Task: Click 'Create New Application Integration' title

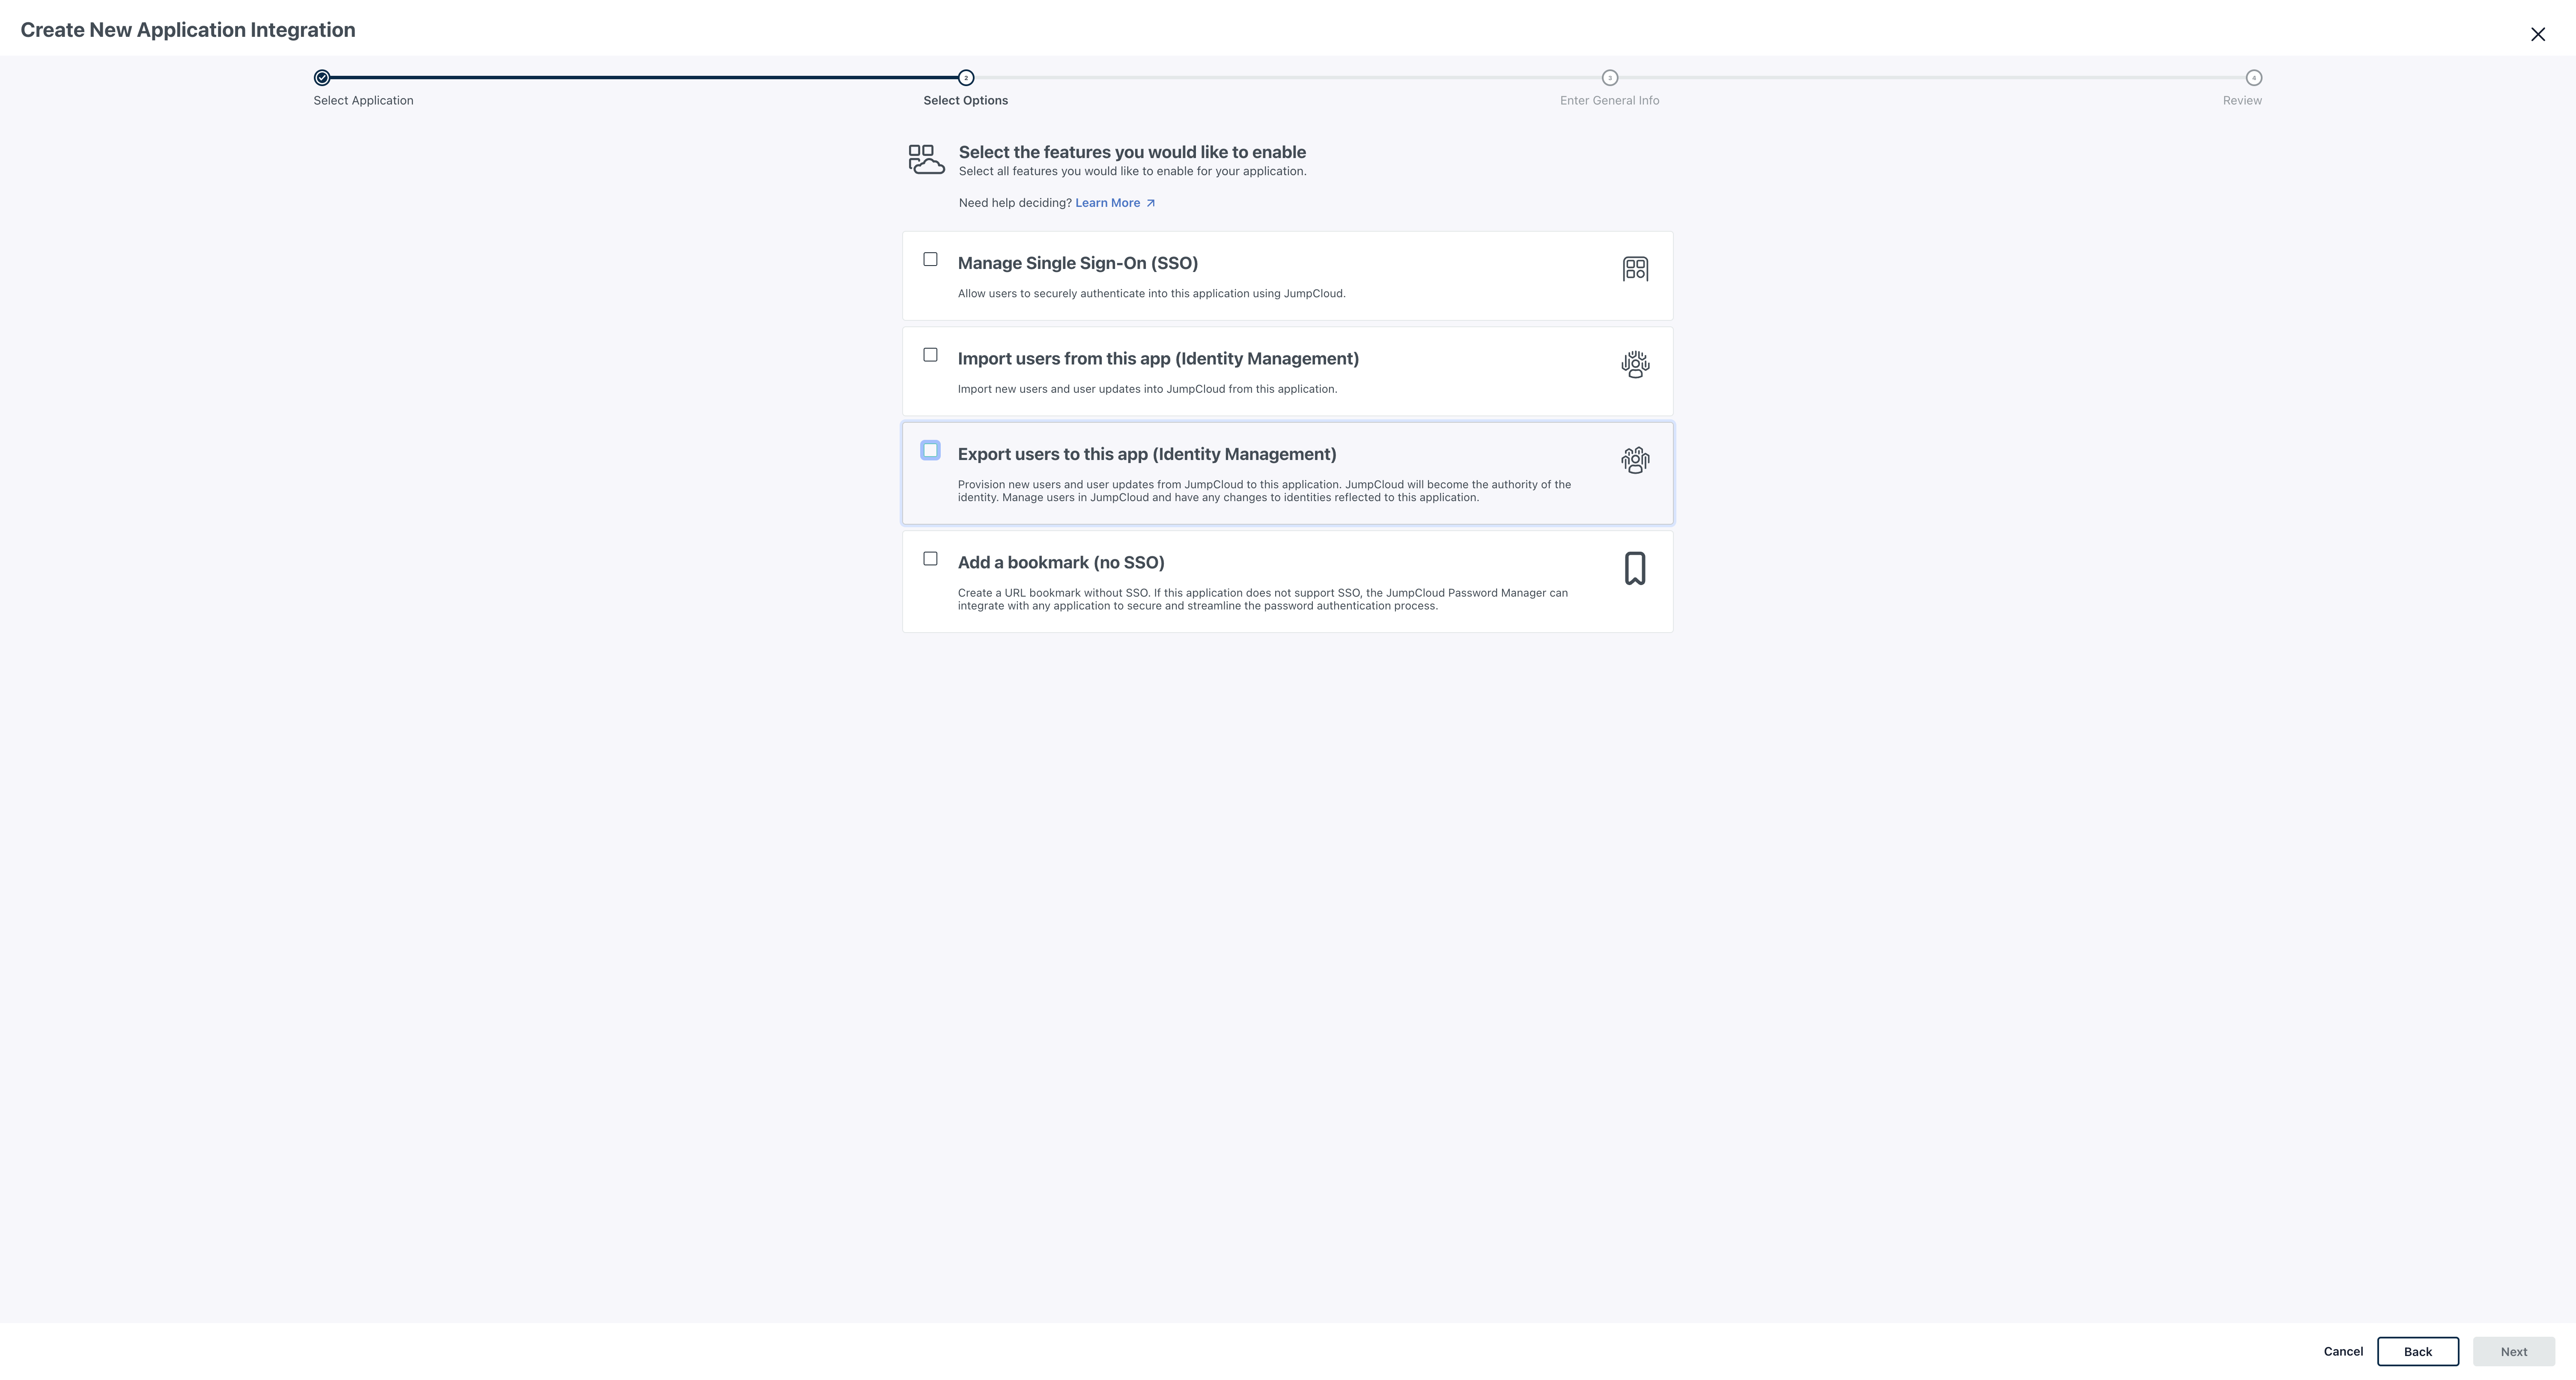Action: click(x=188, y=30)
